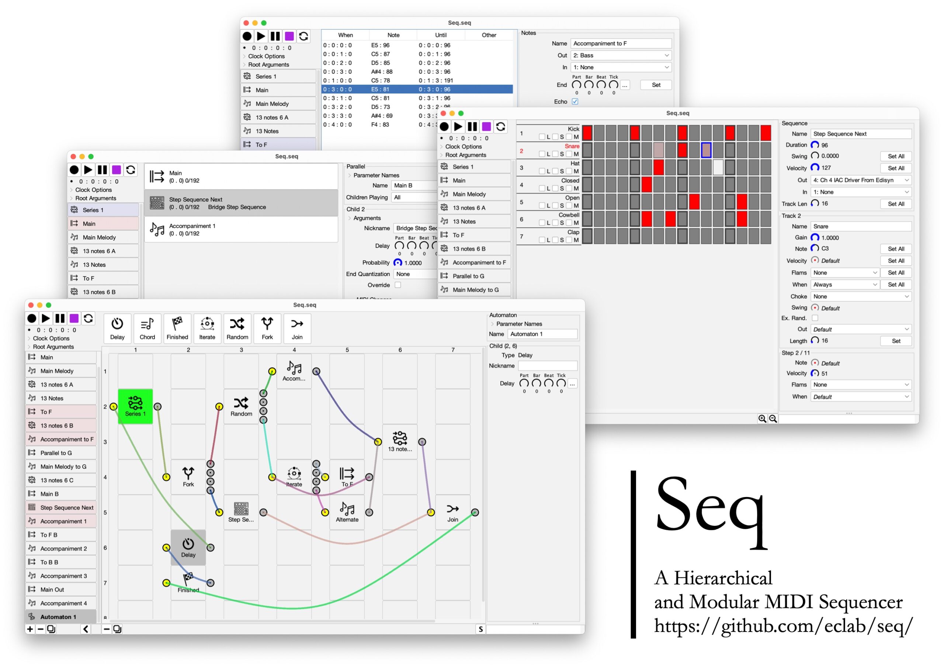Toggle the Cowbell track M mute checkbox
This screenshot has height=667, width=944.
pos(569,222)
